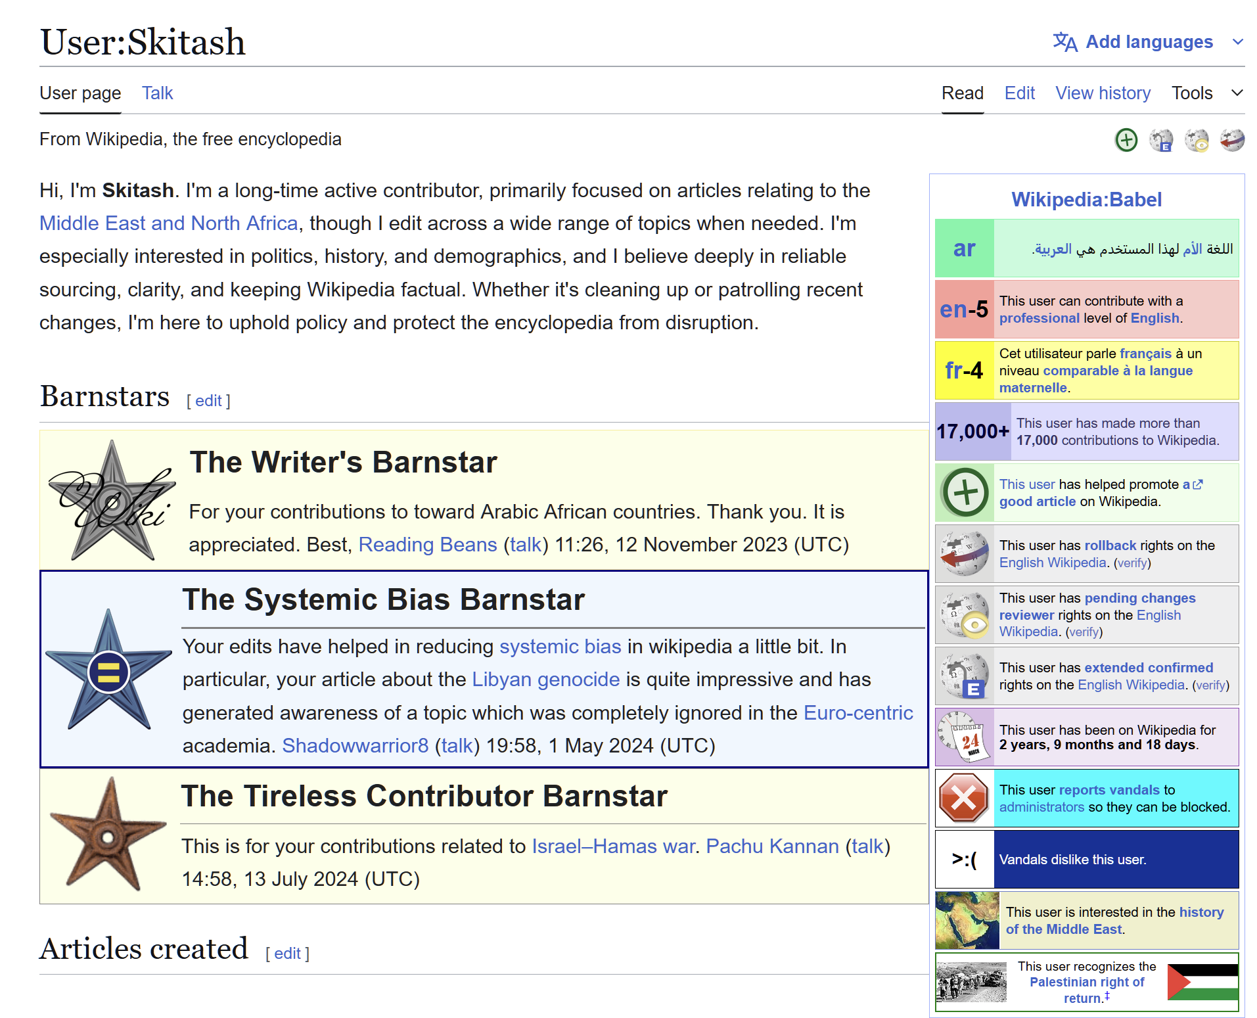Image resolution: width=1257 pixels, height=1018 pixels.
Task: Click verify link in extended confirmed userbox
Action: pos(1211,685)
